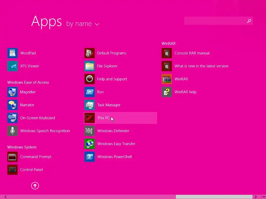The width and height of the screenshot is (266, 199).
Task: Click the 'File Explorer' label
Action: [x=107, y=66]
